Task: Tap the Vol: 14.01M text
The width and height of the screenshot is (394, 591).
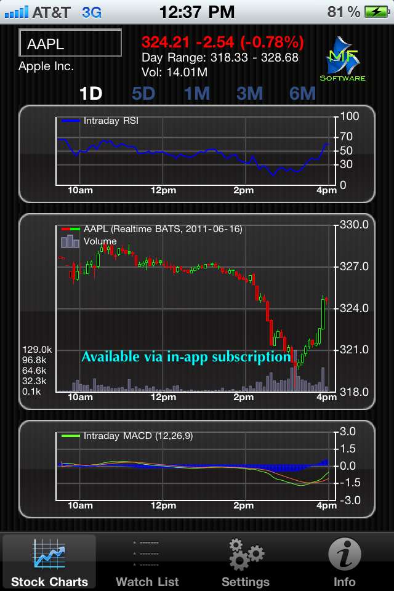Action: 175,73
